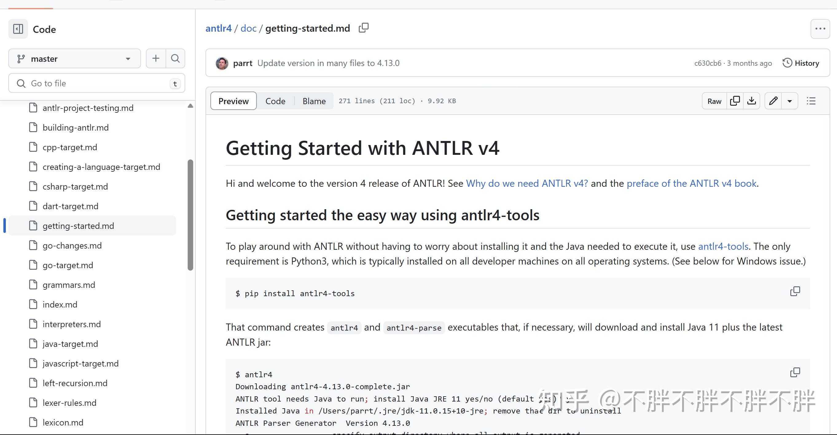Viewport: 837px width, 435px height.
Task: Switch to the Code tab
Action: tap(275, 101)
